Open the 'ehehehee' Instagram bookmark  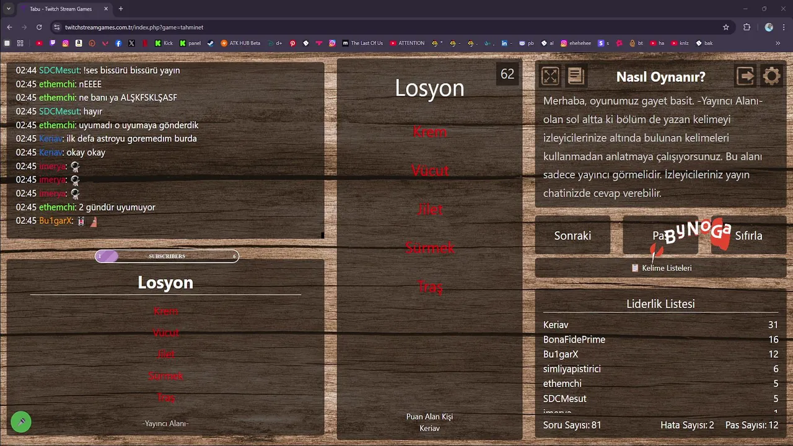576,43
